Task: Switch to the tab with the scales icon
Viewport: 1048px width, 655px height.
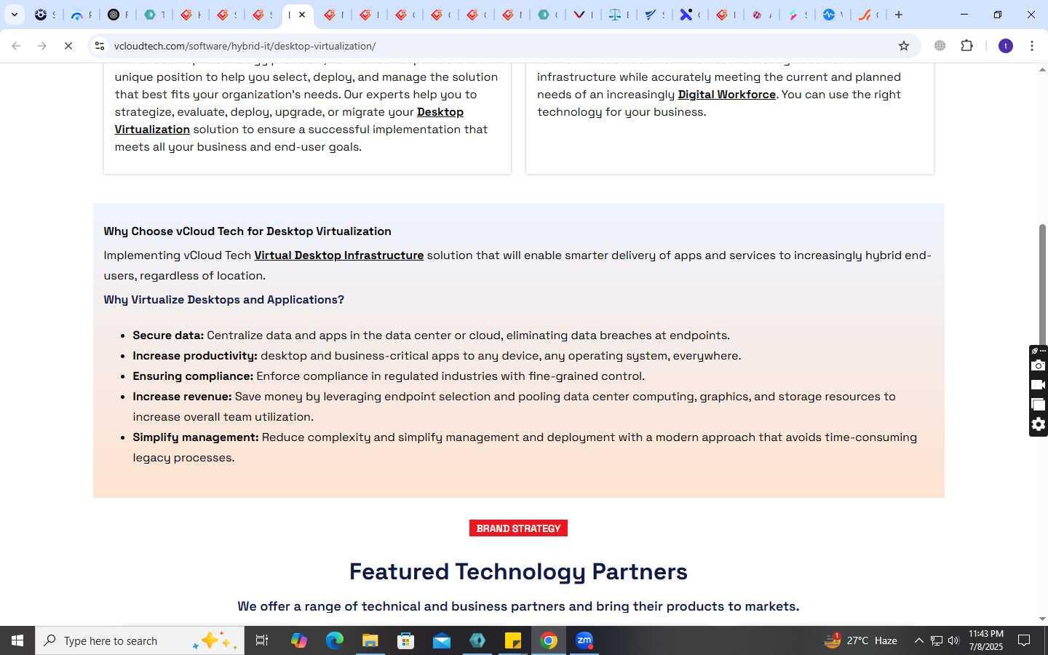Action: pyautogui.click(x=615, y=15)
